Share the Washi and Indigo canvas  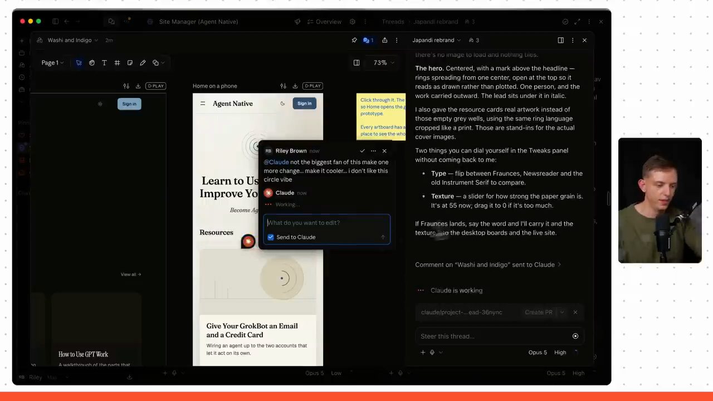pyautogui.click(x=384, y=40)
